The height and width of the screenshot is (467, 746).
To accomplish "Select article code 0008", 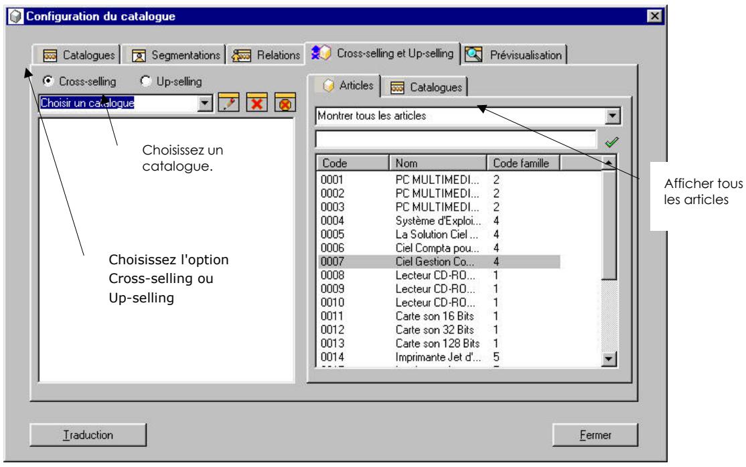I will coord(439,276).
